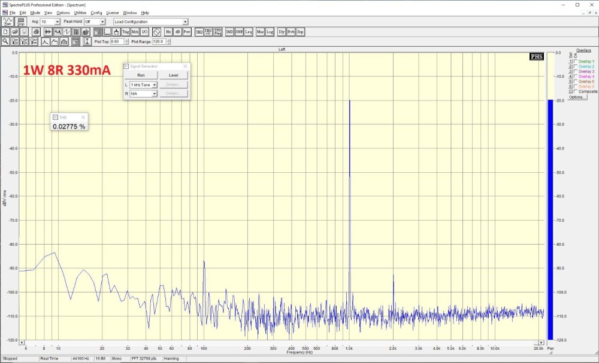Enable the Overlay 1 checkbox
599x363 pixels.
click(x=576, y=62)
